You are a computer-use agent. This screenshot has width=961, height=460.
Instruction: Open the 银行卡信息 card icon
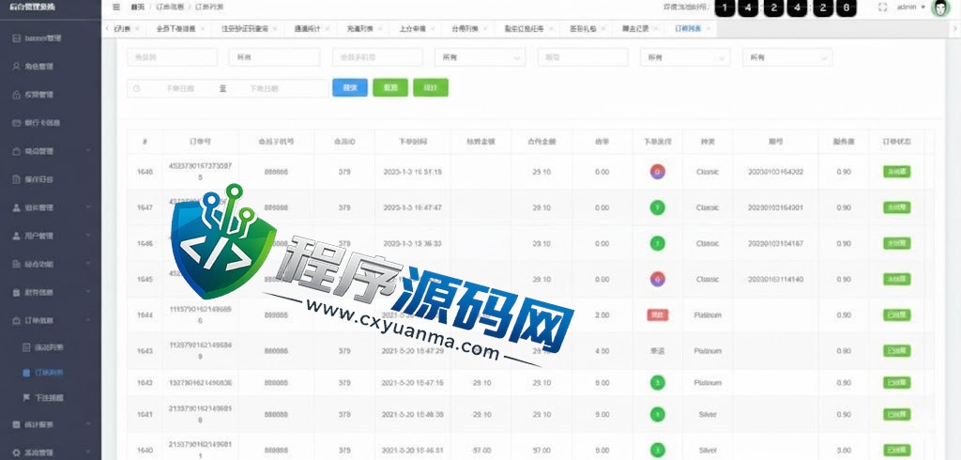(x=17, y=123)
